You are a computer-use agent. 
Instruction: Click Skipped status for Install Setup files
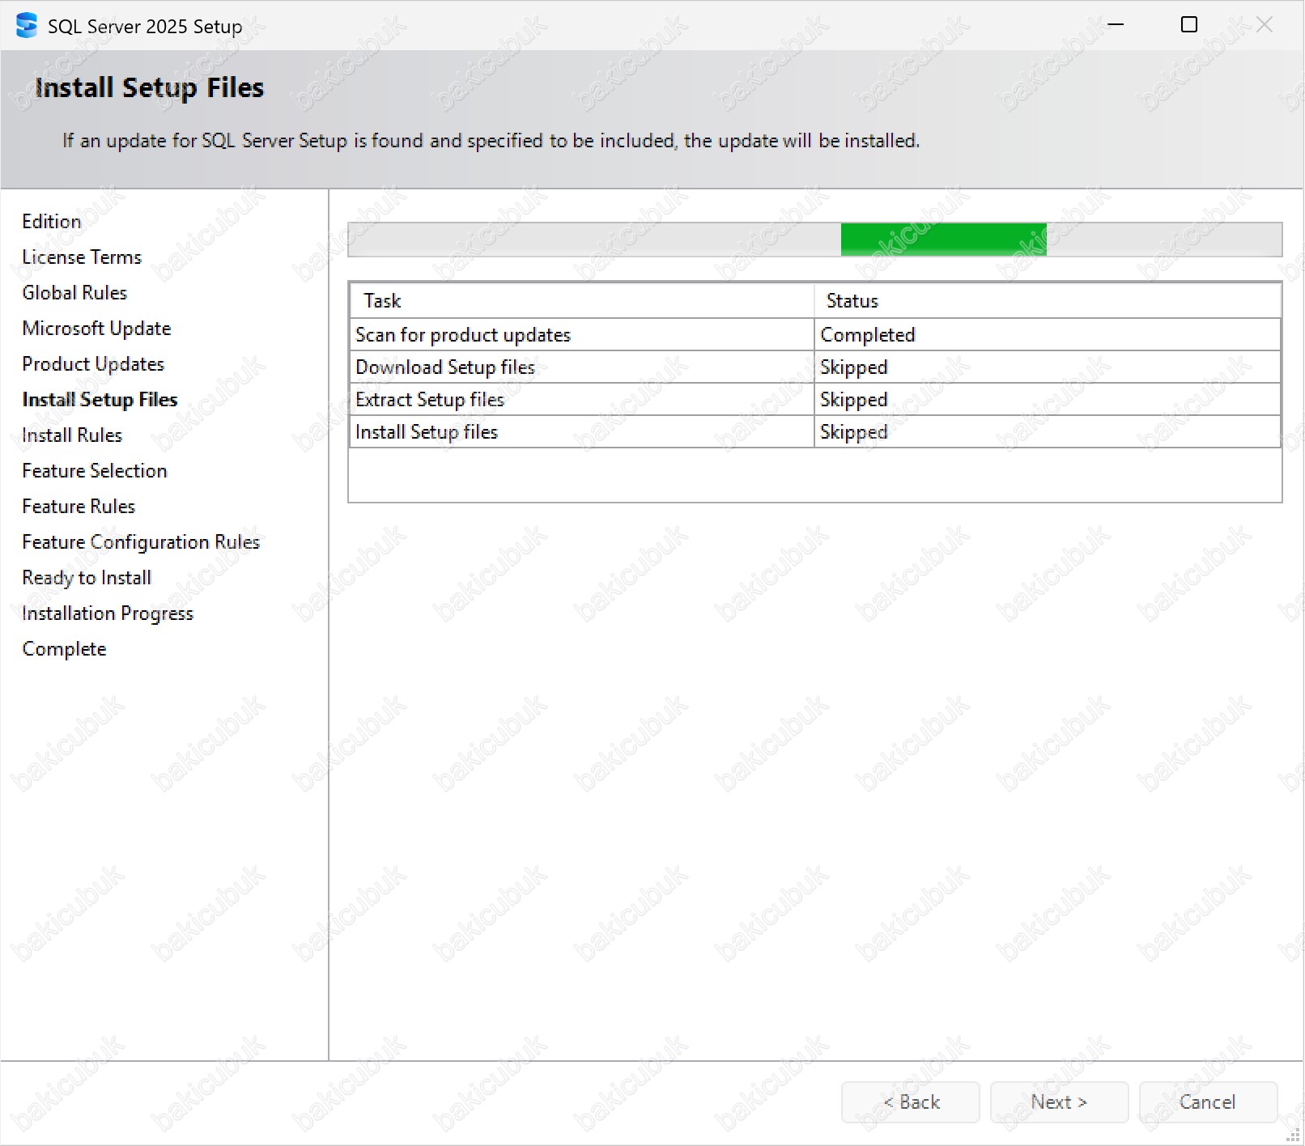[x=1048, y=432]
